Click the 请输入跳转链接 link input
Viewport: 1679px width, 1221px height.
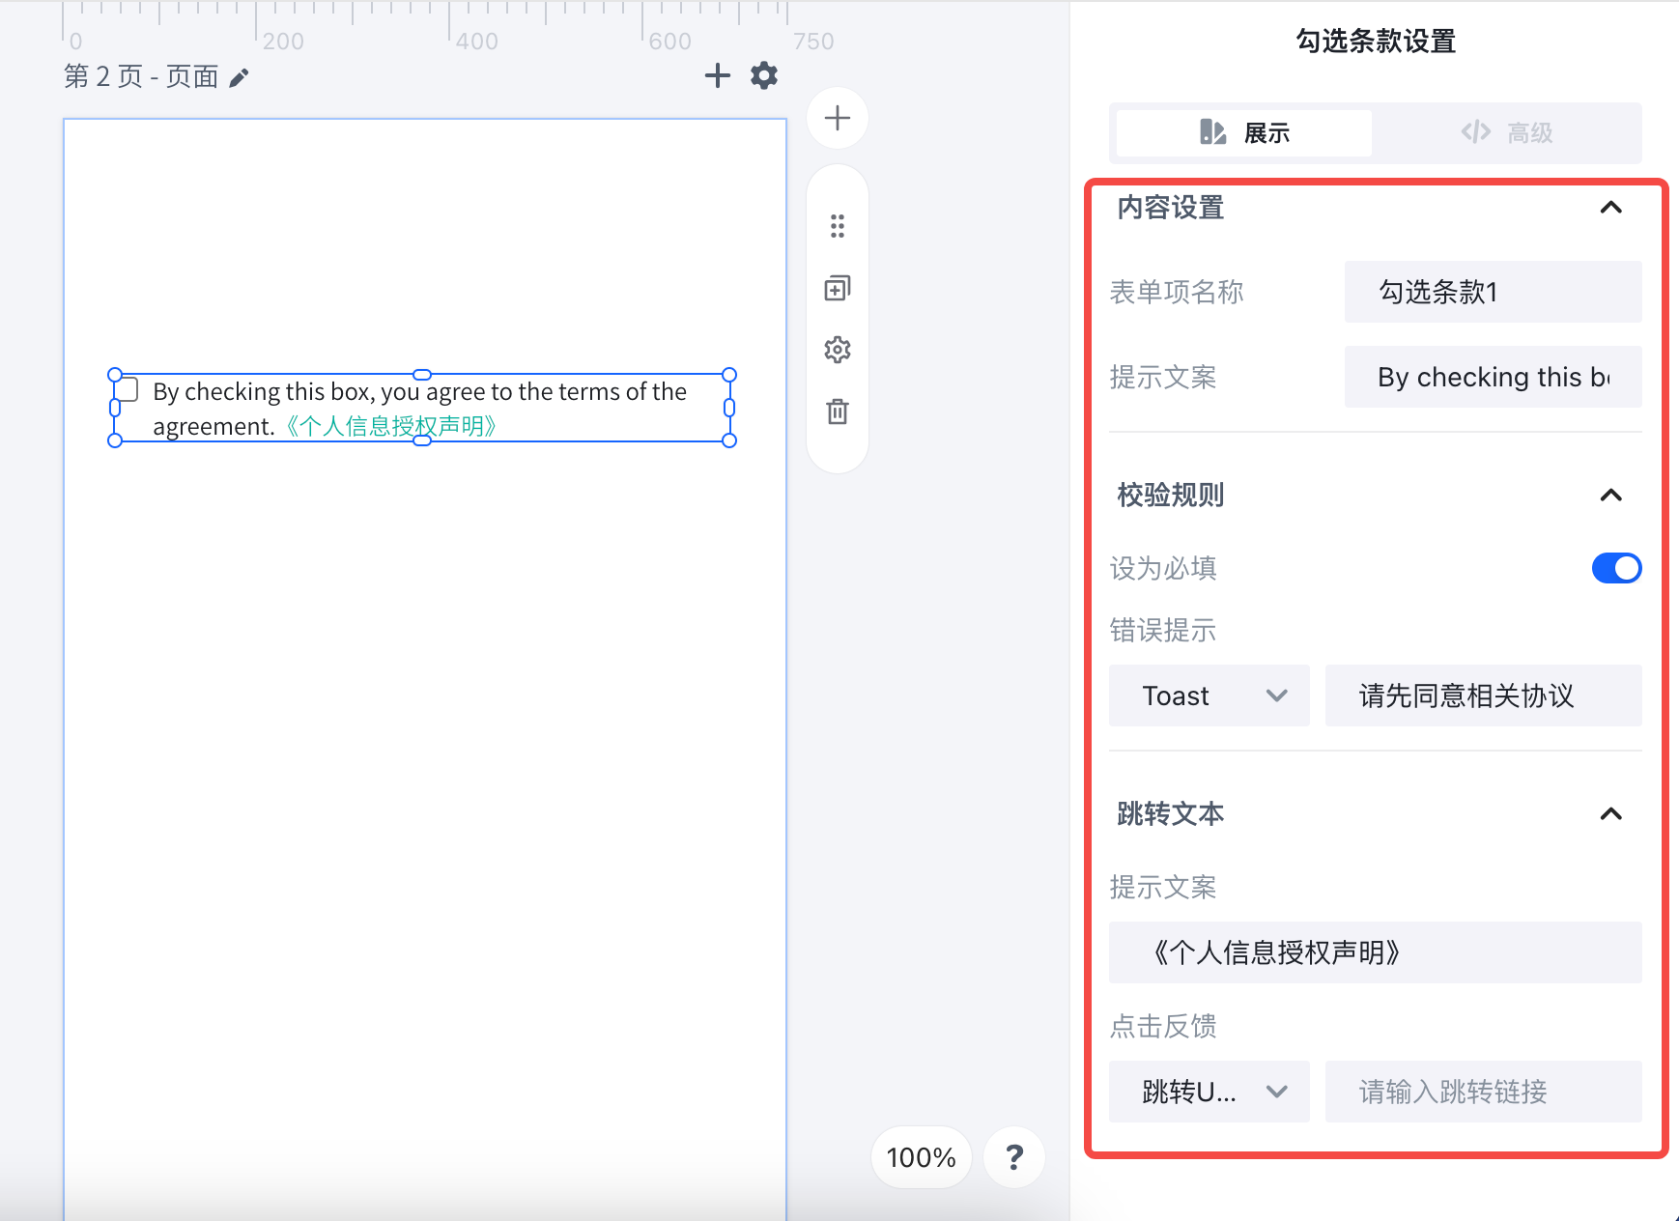point(1484,1092)
